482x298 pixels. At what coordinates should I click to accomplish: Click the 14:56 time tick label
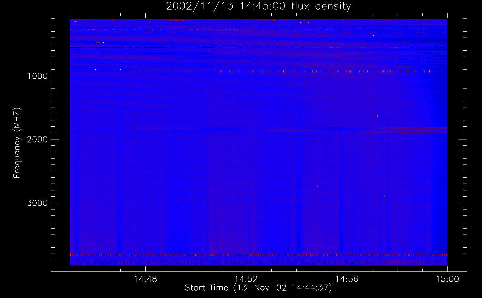347,279
